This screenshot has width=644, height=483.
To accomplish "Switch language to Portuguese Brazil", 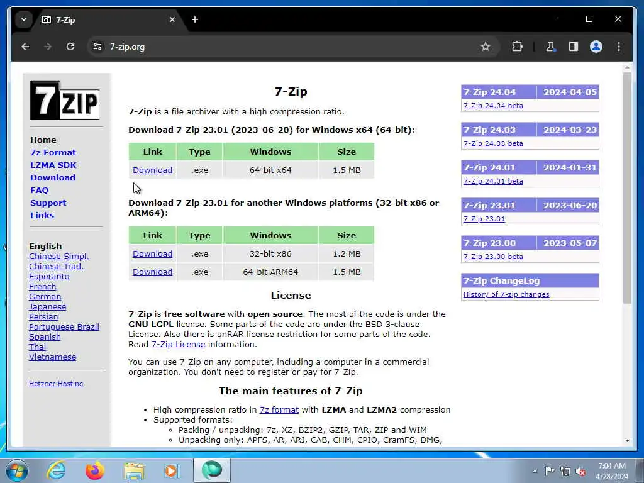I will click(x=64, y=326).
